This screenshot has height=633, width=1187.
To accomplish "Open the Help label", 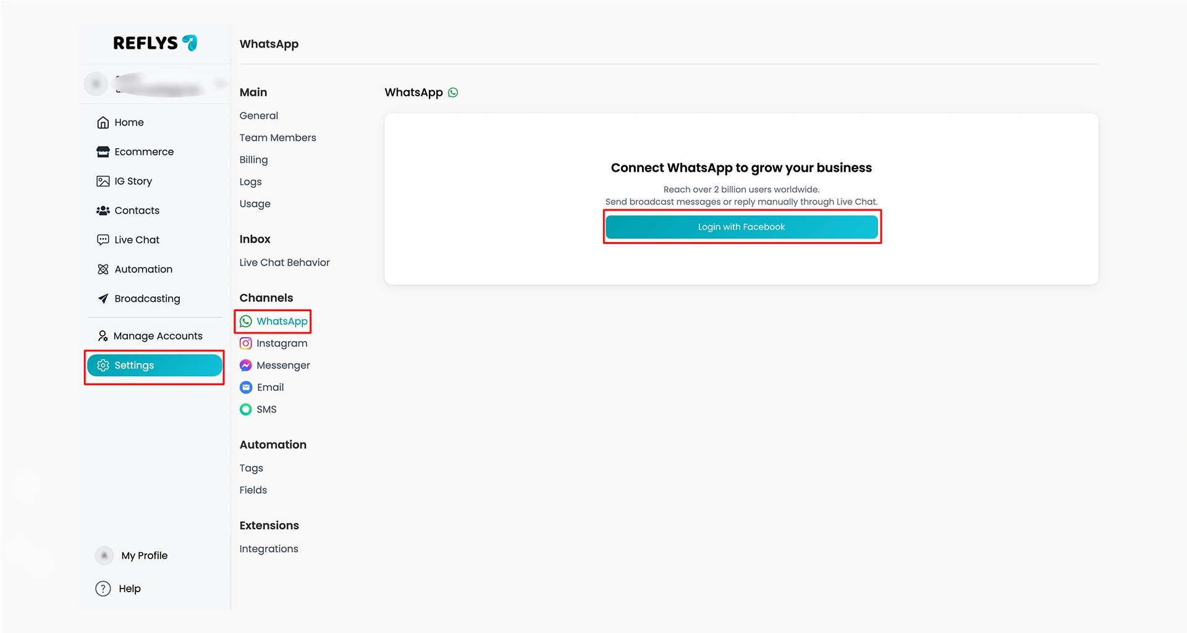I will (130, 589).
